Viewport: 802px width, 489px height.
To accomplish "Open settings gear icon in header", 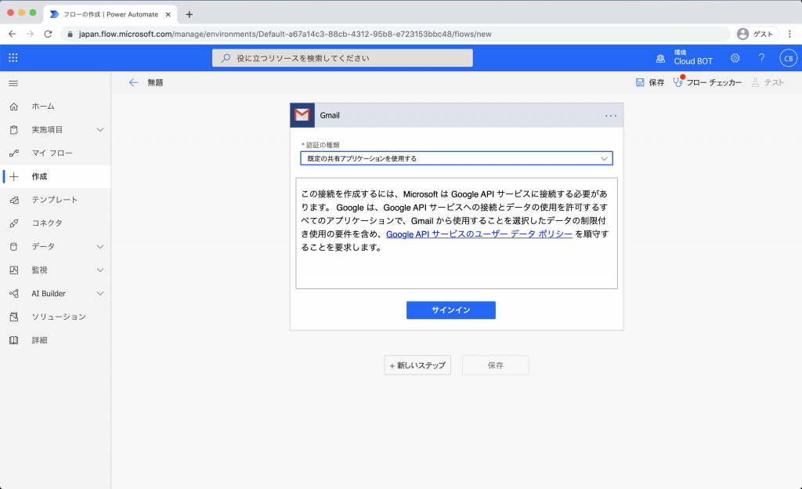I will [735, 58].
